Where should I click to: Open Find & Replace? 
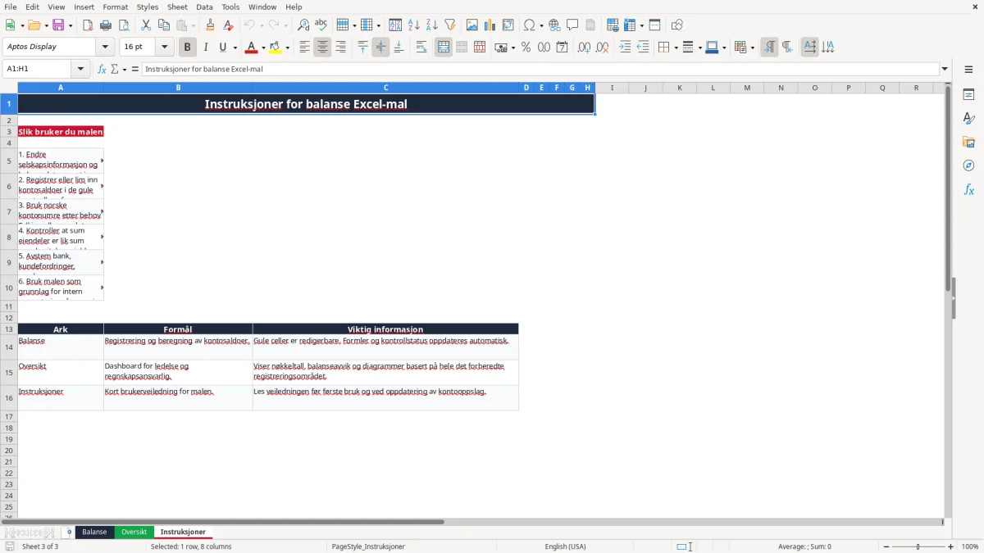coord(303,25)
